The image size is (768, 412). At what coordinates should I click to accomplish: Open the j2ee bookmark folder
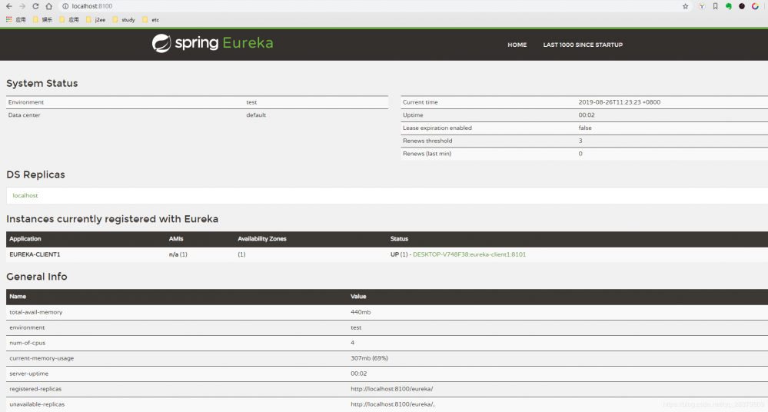coord(95,19)
